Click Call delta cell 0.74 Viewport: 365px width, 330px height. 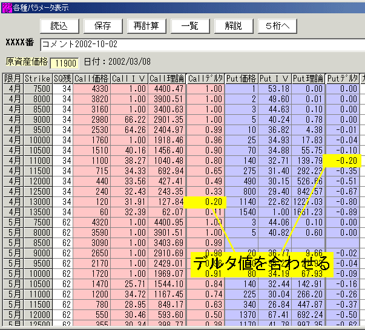206,294
